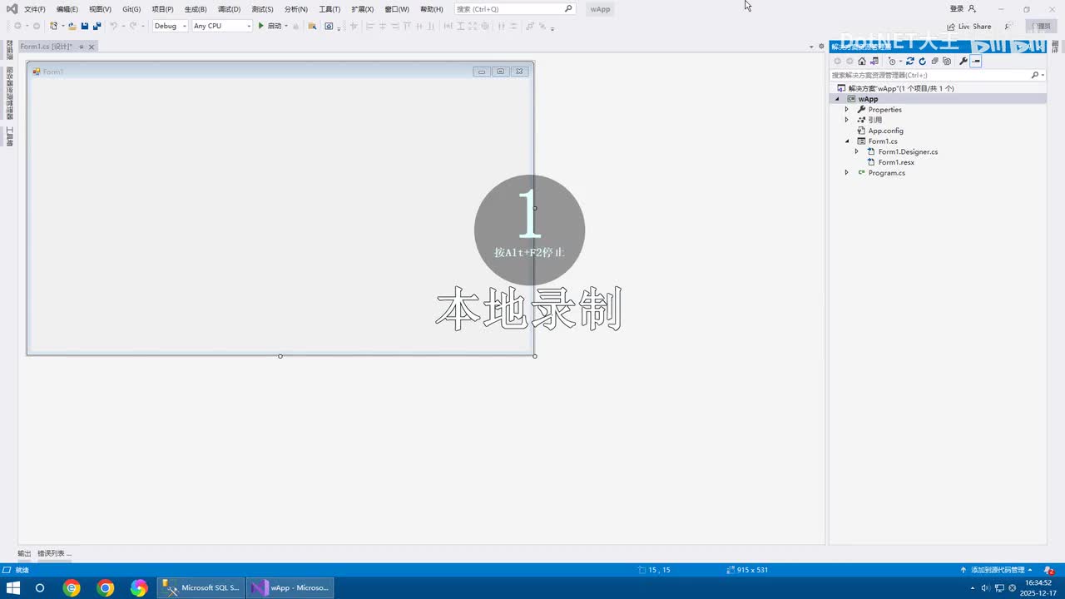Open Google Chrome from the taskbar
Viewport: 1065px width, 599px height.
point(106,588)
